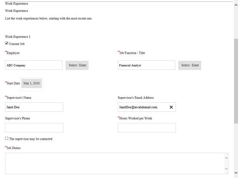The height and width of the screenshot is (178, 238).
Task: Click the 'Job Duties' label
Action: (13, 148)
